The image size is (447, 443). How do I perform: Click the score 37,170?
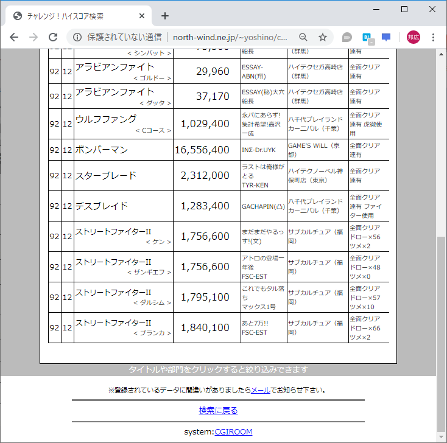coord(213,96)
